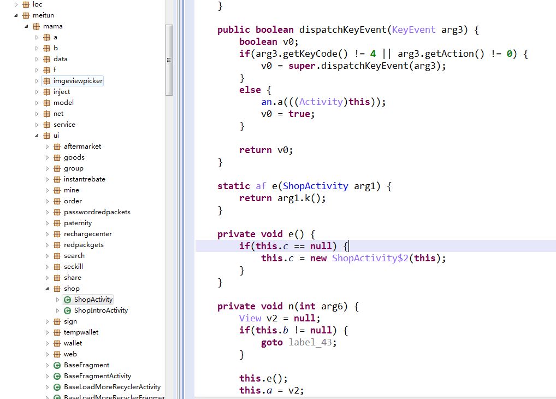Viewport: 556px width, 399px height.
Task: Click the goods package icon
Action: pyautogui.click(x=57, y=157)
